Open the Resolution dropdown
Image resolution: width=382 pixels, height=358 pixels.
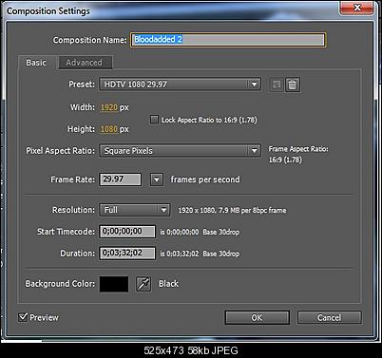135,210
